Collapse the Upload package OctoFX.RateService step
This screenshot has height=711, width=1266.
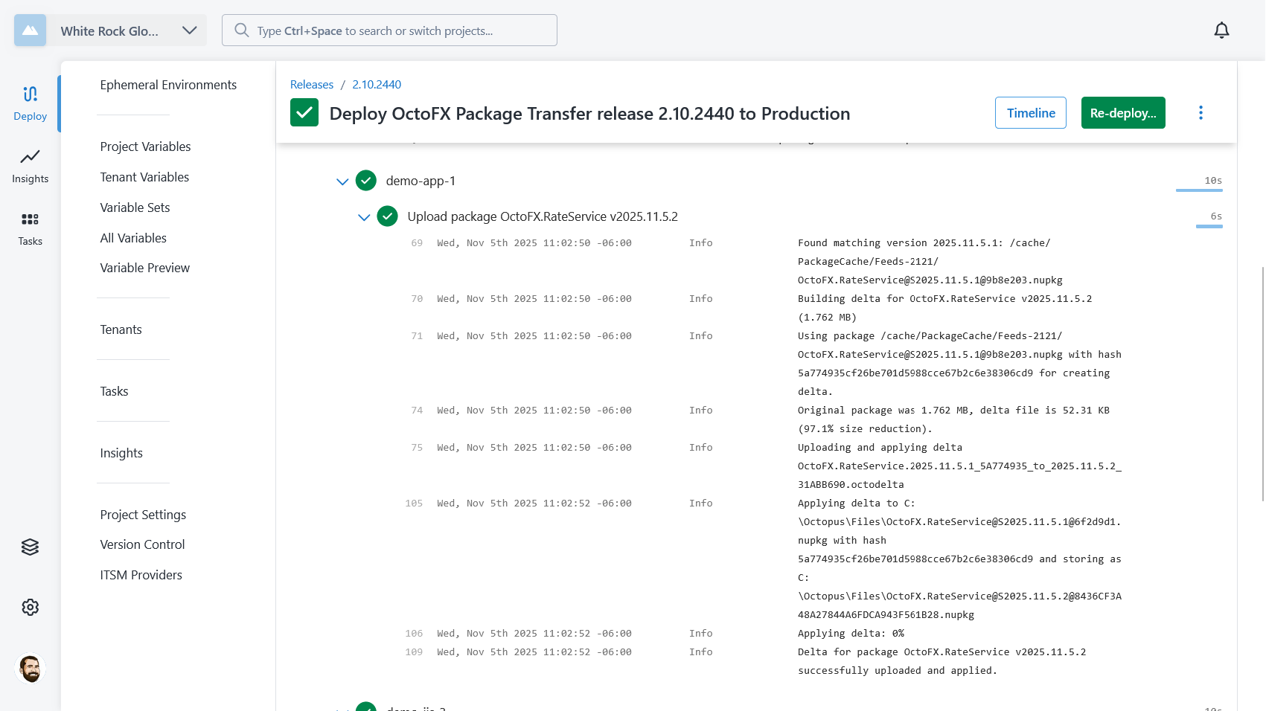pos(364,217)
